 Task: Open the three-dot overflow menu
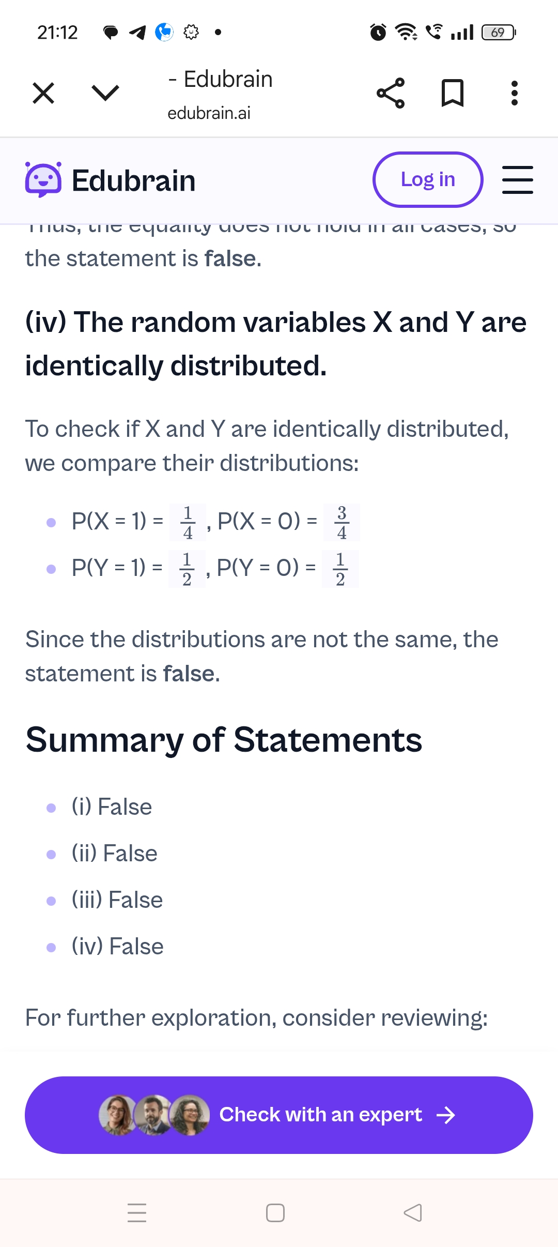pyautogui.click(x=514, y=93)
